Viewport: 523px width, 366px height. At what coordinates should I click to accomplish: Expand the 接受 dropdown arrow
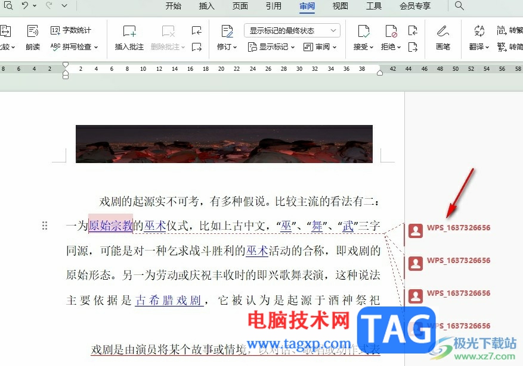(x=372, y=47)
